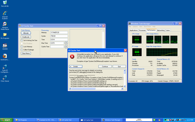
Task: Select the Performance tab
Action: pyautogui.click(x=151, y=30)
